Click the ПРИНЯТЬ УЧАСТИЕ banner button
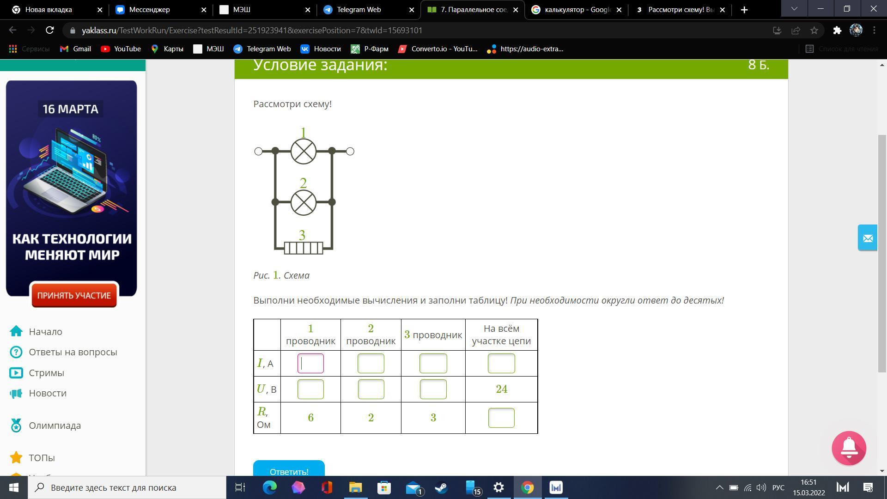887x499 pixels. pos(74,295)
